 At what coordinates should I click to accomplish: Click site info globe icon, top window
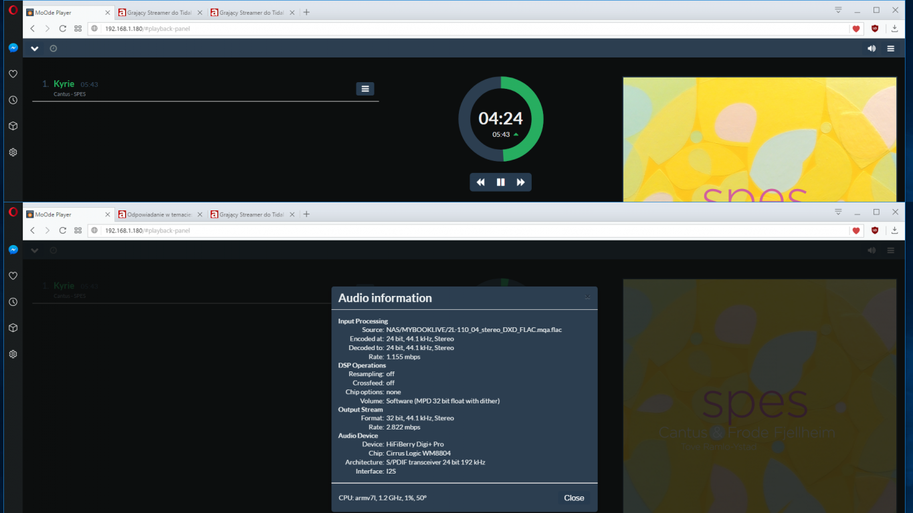94,29
